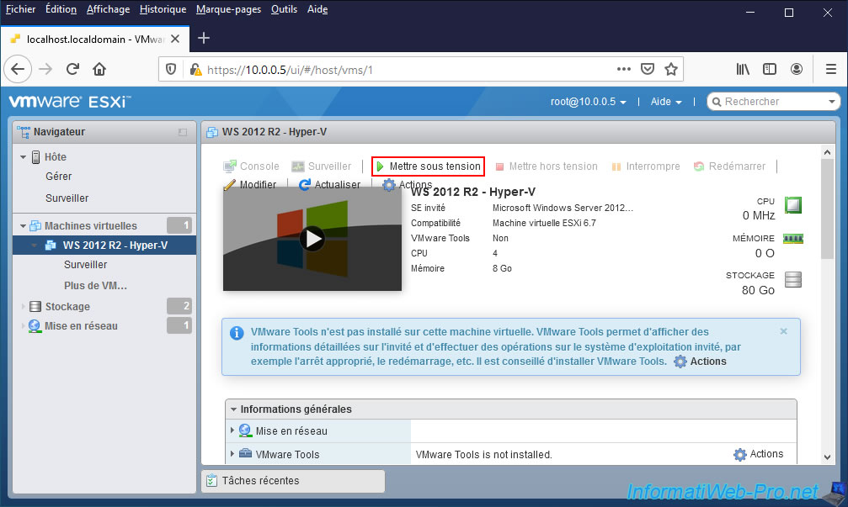
Task: Select Stockage in navigator
Action: click(67, 307)
